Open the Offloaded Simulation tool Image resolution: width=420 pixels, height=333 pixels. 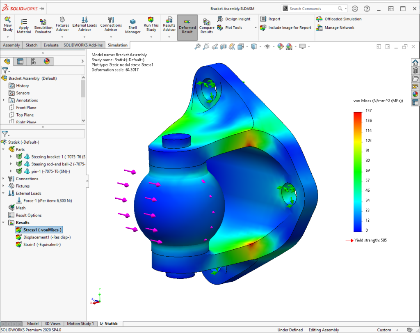(x=319, y=19)
